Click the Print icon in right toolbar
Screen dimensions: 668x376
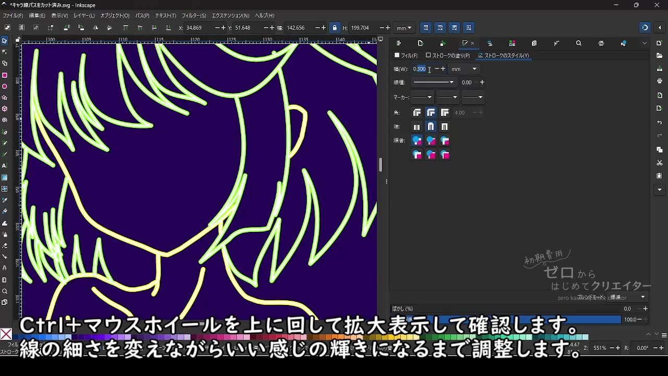pos(660,81)
